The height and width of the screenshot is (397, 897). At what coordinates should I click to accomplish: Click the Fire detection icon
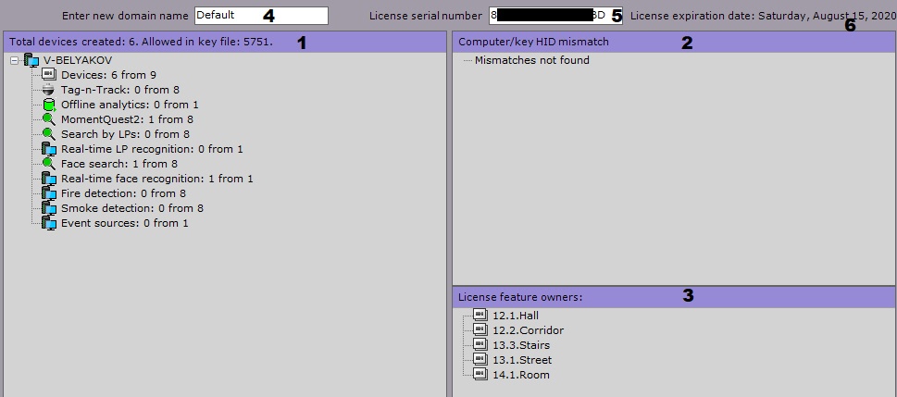(49, 193)
